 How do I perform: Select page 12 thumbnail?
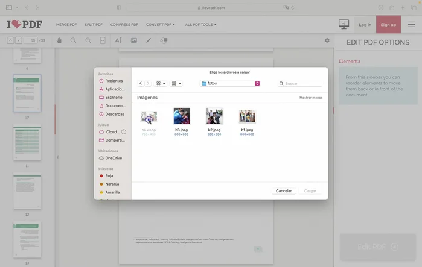(27, 191)
